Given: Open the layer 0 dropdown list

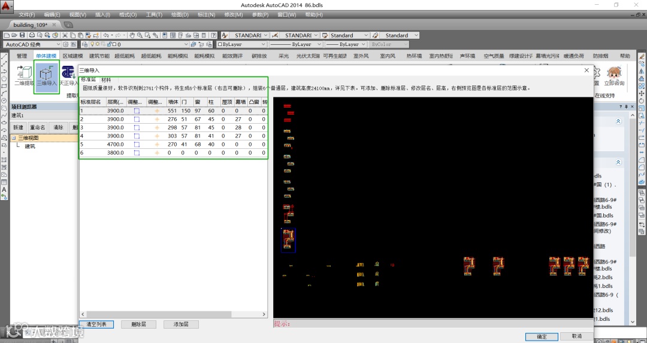Looking at the screenshot, I should 186,44.
